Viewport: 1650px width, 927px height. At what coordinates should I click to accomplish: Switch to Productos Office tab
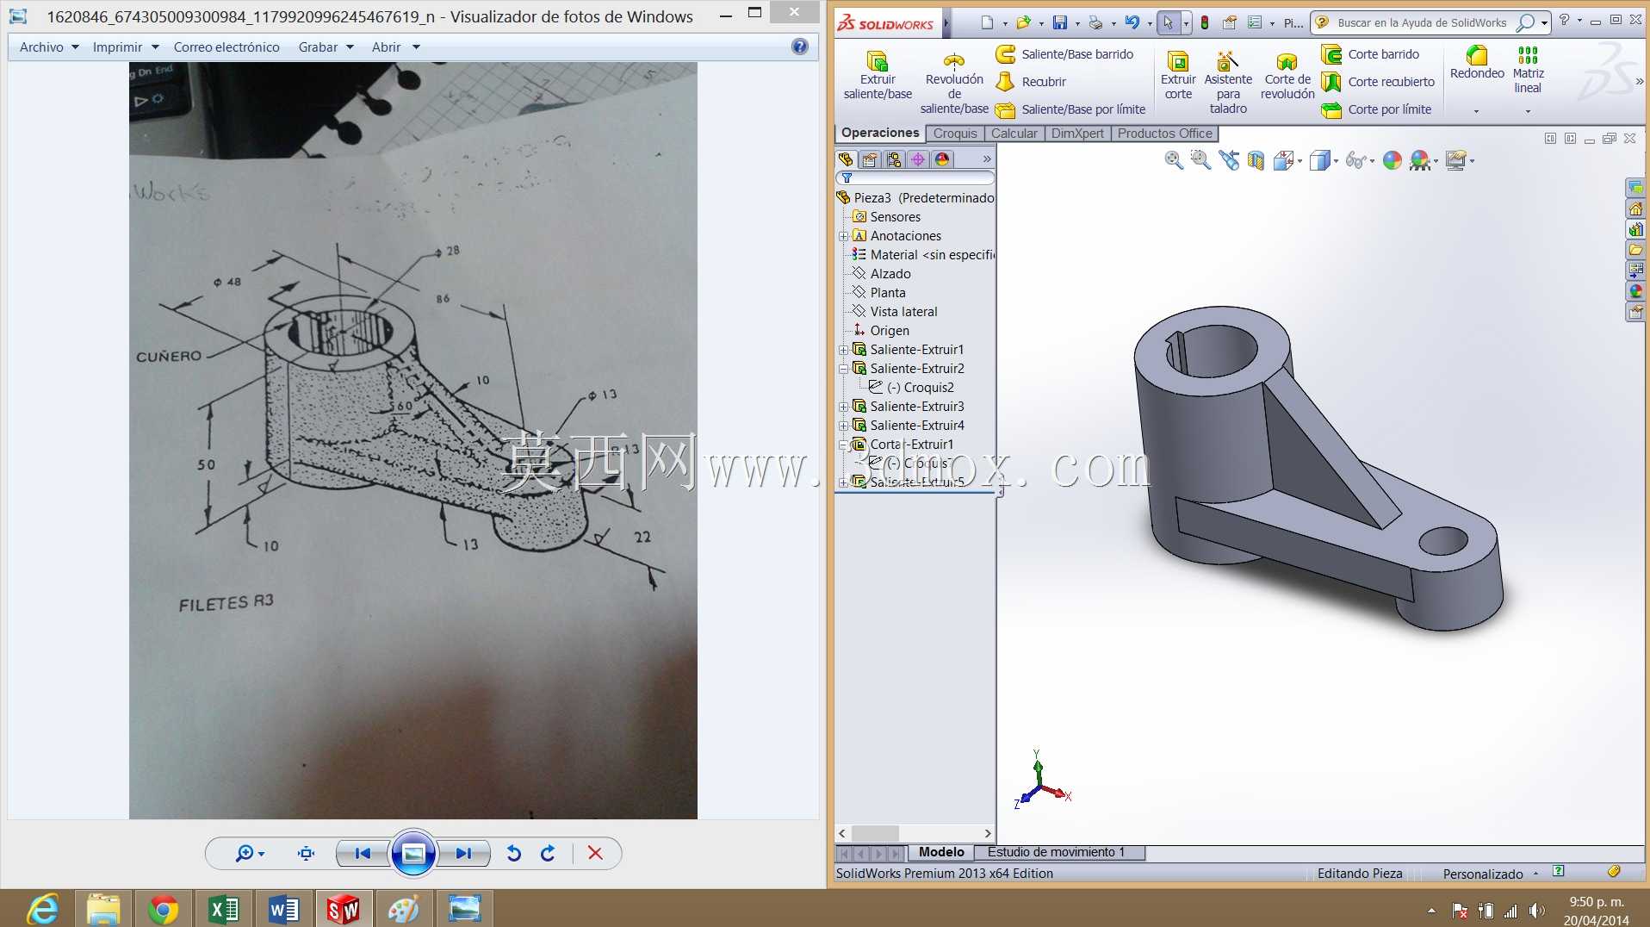tap(1164, 134)
